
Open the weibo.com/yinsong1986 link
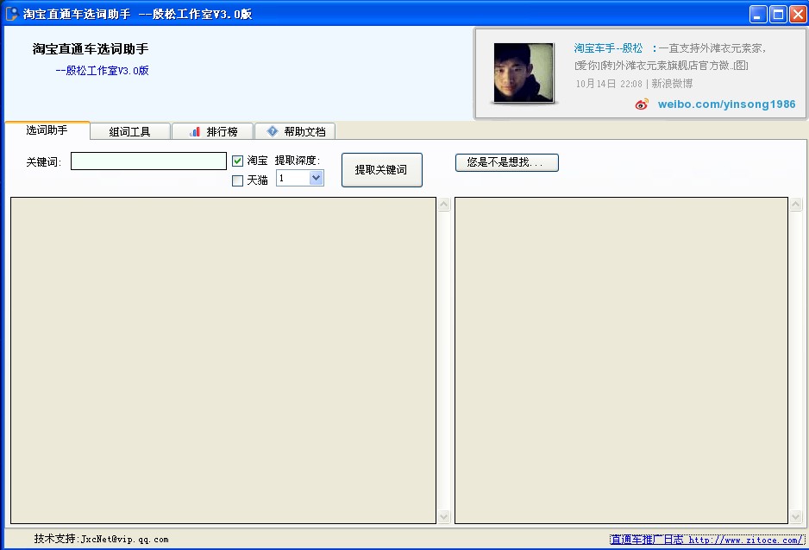pyautogui.click(x=726, y=104)
